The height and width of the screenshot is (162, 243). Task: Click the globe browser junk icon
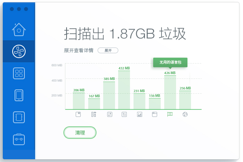[x=185, y=115]
